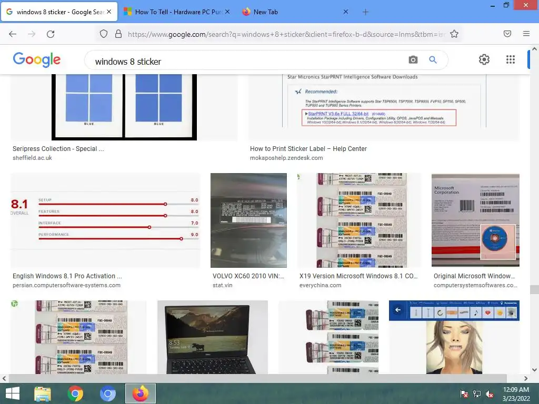This screenshot has width=539, height=404.
Task: Switch to 'How To Tell - Hardware PC' tab
Action: click(177, 12)
